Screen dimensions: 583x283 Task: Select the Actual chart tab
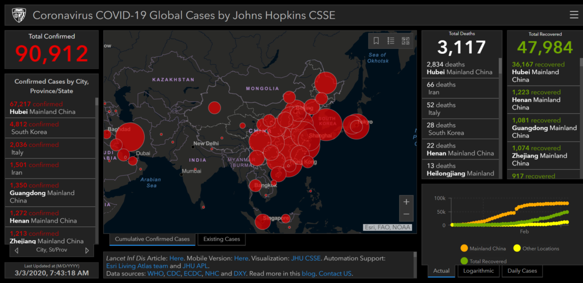coord(441,271)
